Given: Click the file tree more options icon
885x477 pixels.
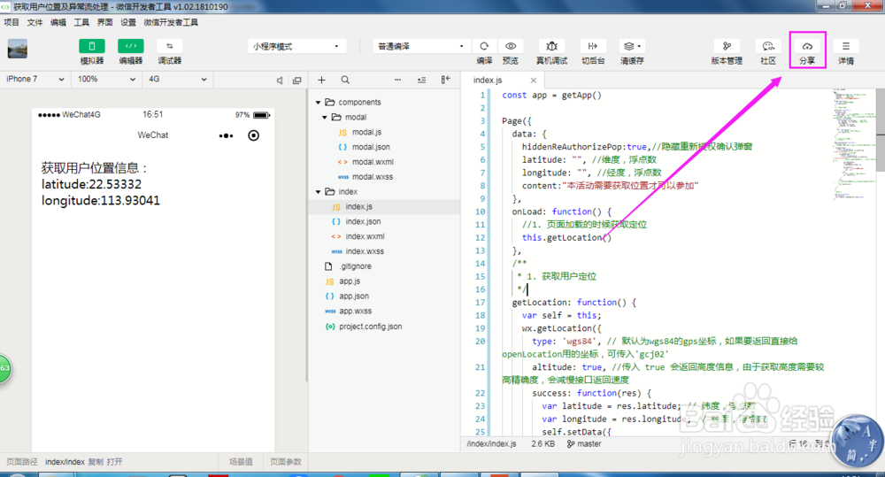Looking at the screenshot, I should click(x=398, y=81).
